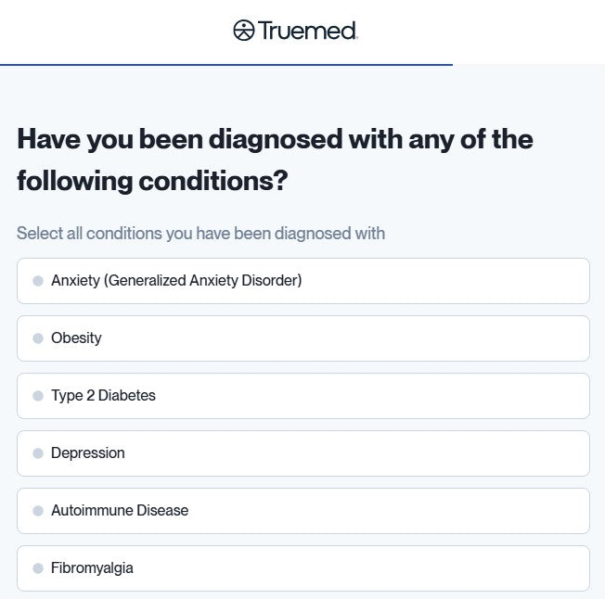
Task: Click the 'Select all conditions' instruction text
Action: (x=200, y=233)
